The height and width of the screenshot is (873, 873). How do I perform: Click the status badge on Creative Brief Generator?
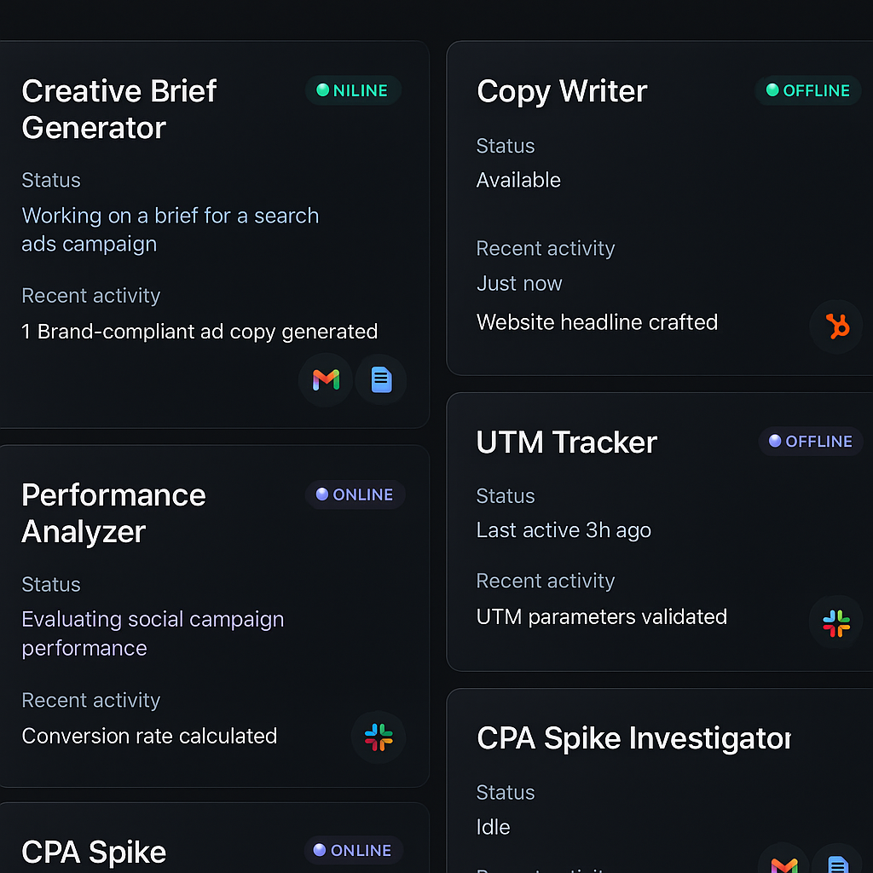[353, 90]
